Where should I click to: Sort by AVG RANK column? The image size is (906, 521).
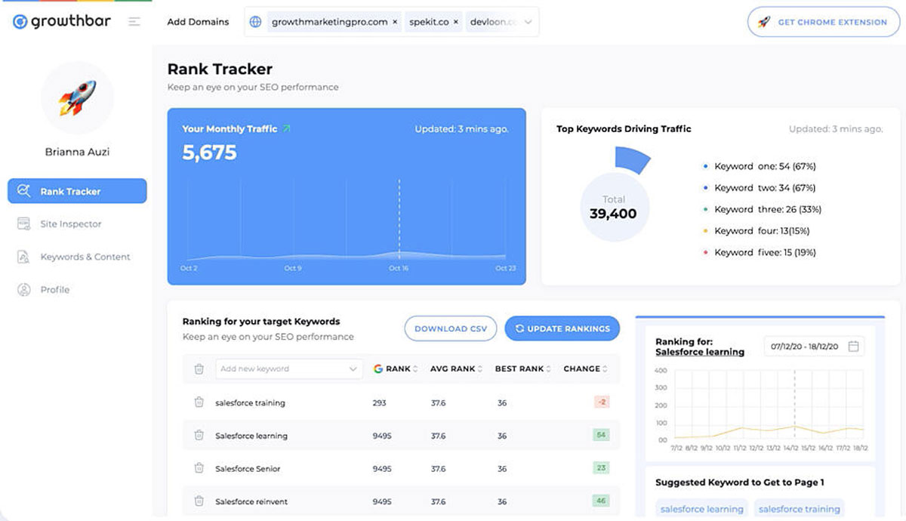(456, 369)
